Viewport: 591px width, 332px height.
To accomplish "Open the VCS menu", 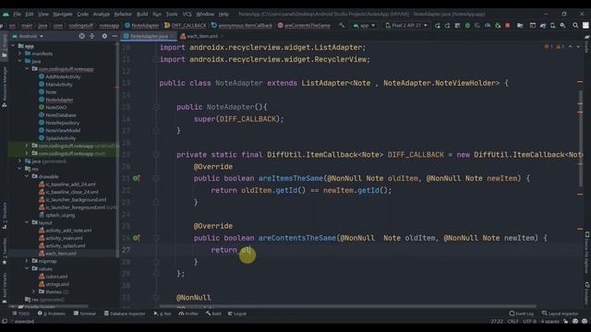I will pyautogui.click(x=187, y=14).
